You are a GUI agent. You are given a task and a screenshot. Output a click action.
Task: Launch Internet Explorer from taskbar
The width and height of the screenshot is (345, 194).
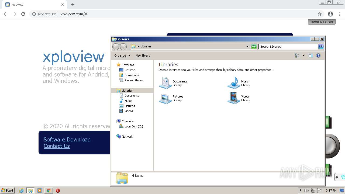click(x=21, y=190)
